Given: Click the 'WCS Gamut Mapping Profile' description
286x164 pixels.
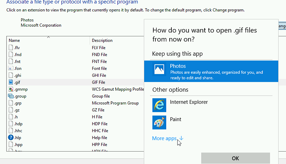Looking at the screenshot, I should click(x=118, y=89).
